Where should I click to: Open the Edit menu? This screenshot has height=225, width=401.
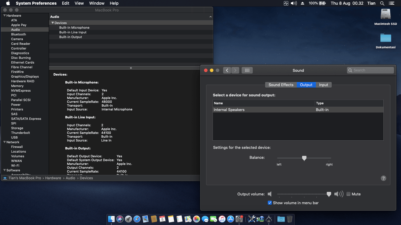[65, 3]
